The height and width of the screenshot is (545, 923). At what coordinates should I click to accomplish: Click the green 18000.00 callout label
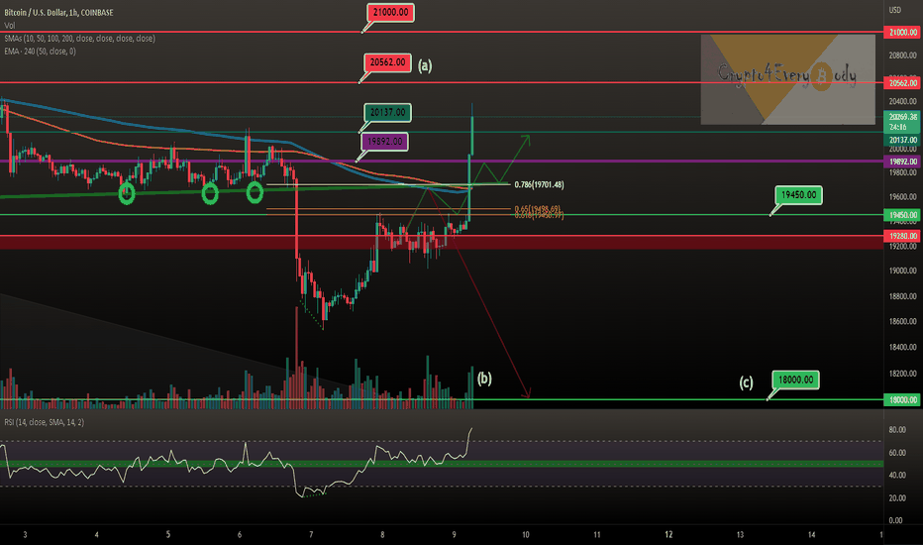tap(796, 381)
